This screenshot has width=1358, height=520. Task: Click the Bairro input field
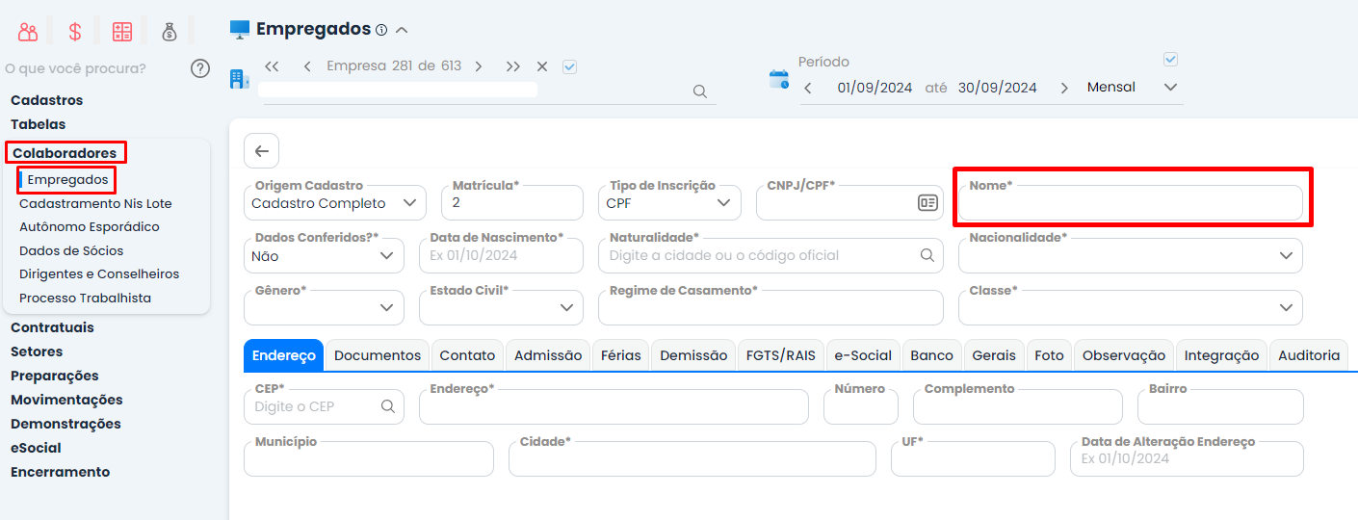(x=1220, y=406)
